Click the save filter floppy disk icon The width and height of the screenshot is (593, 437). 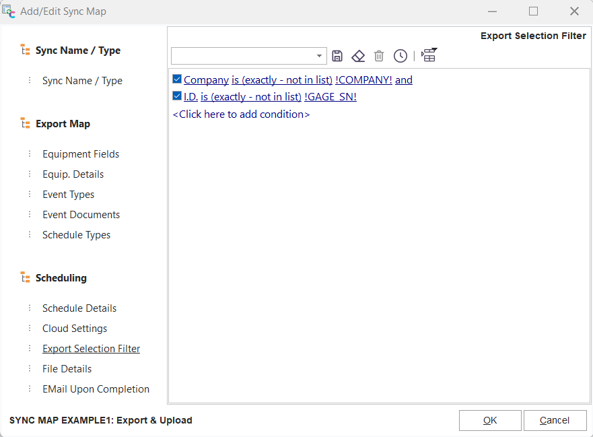pos(337,56)
